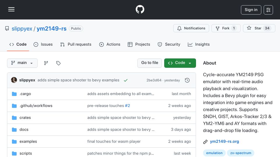The width and height of the screenshot is (280, 157).
Task: Open slippyex author link in commit row
Action: (27, 80)
